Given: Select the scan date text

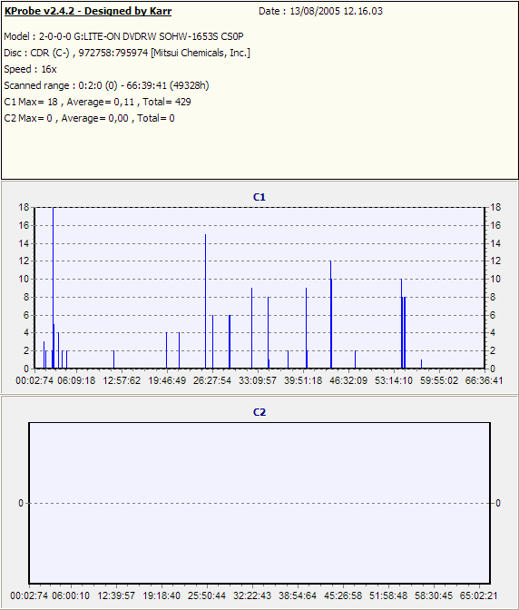Looking at the screenshot, I should [x=320, y=11].
